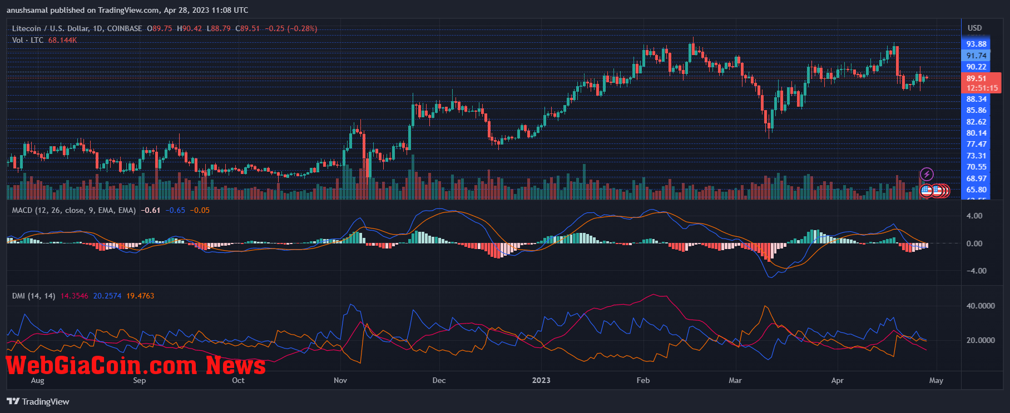
Task: Click the 68.97 price level label
Action: (x=976, y=178)
